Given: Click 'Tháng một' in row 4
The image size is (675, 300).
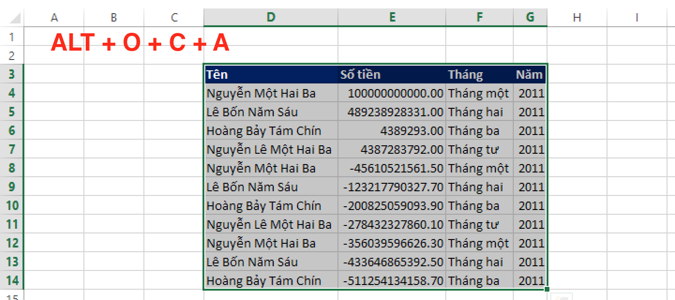Looking at the screenshot, I should coord(479,93).
